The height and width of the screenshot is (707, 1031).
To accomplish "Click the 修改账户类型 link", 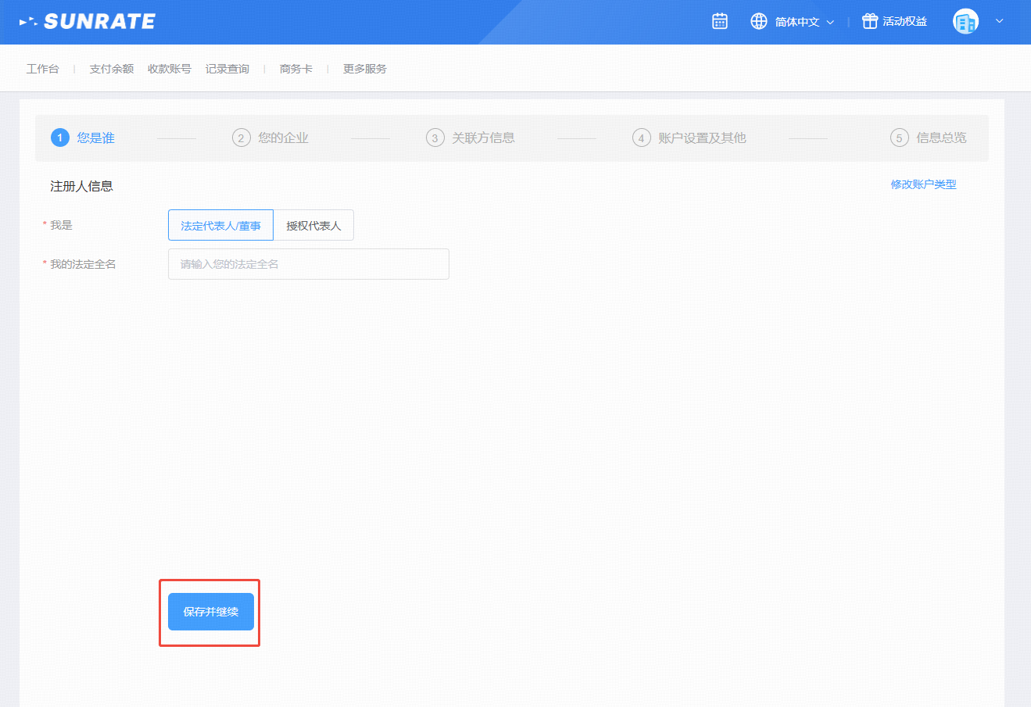I will click(x=923, y=184).
